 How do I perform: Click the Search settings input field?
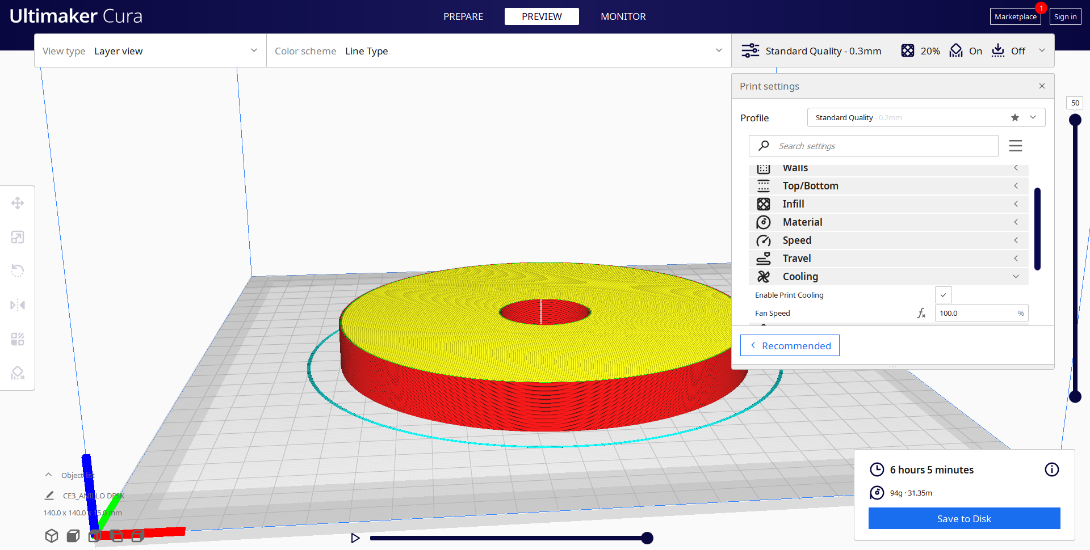coord(874,146)
